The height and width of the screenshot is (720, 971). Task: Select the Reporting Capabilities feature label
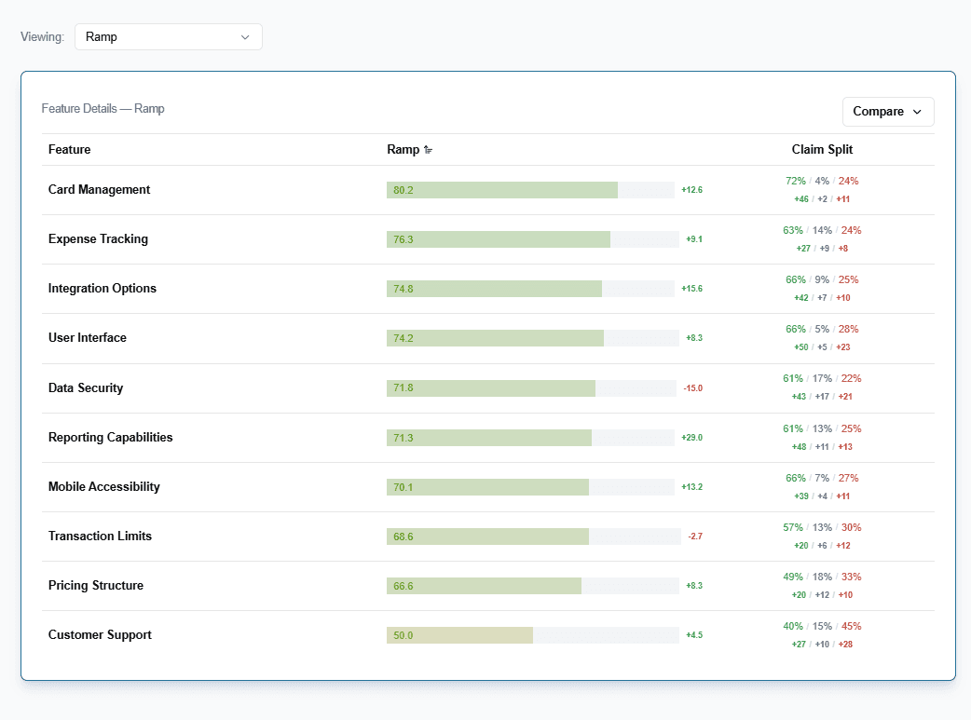[110, 438]
